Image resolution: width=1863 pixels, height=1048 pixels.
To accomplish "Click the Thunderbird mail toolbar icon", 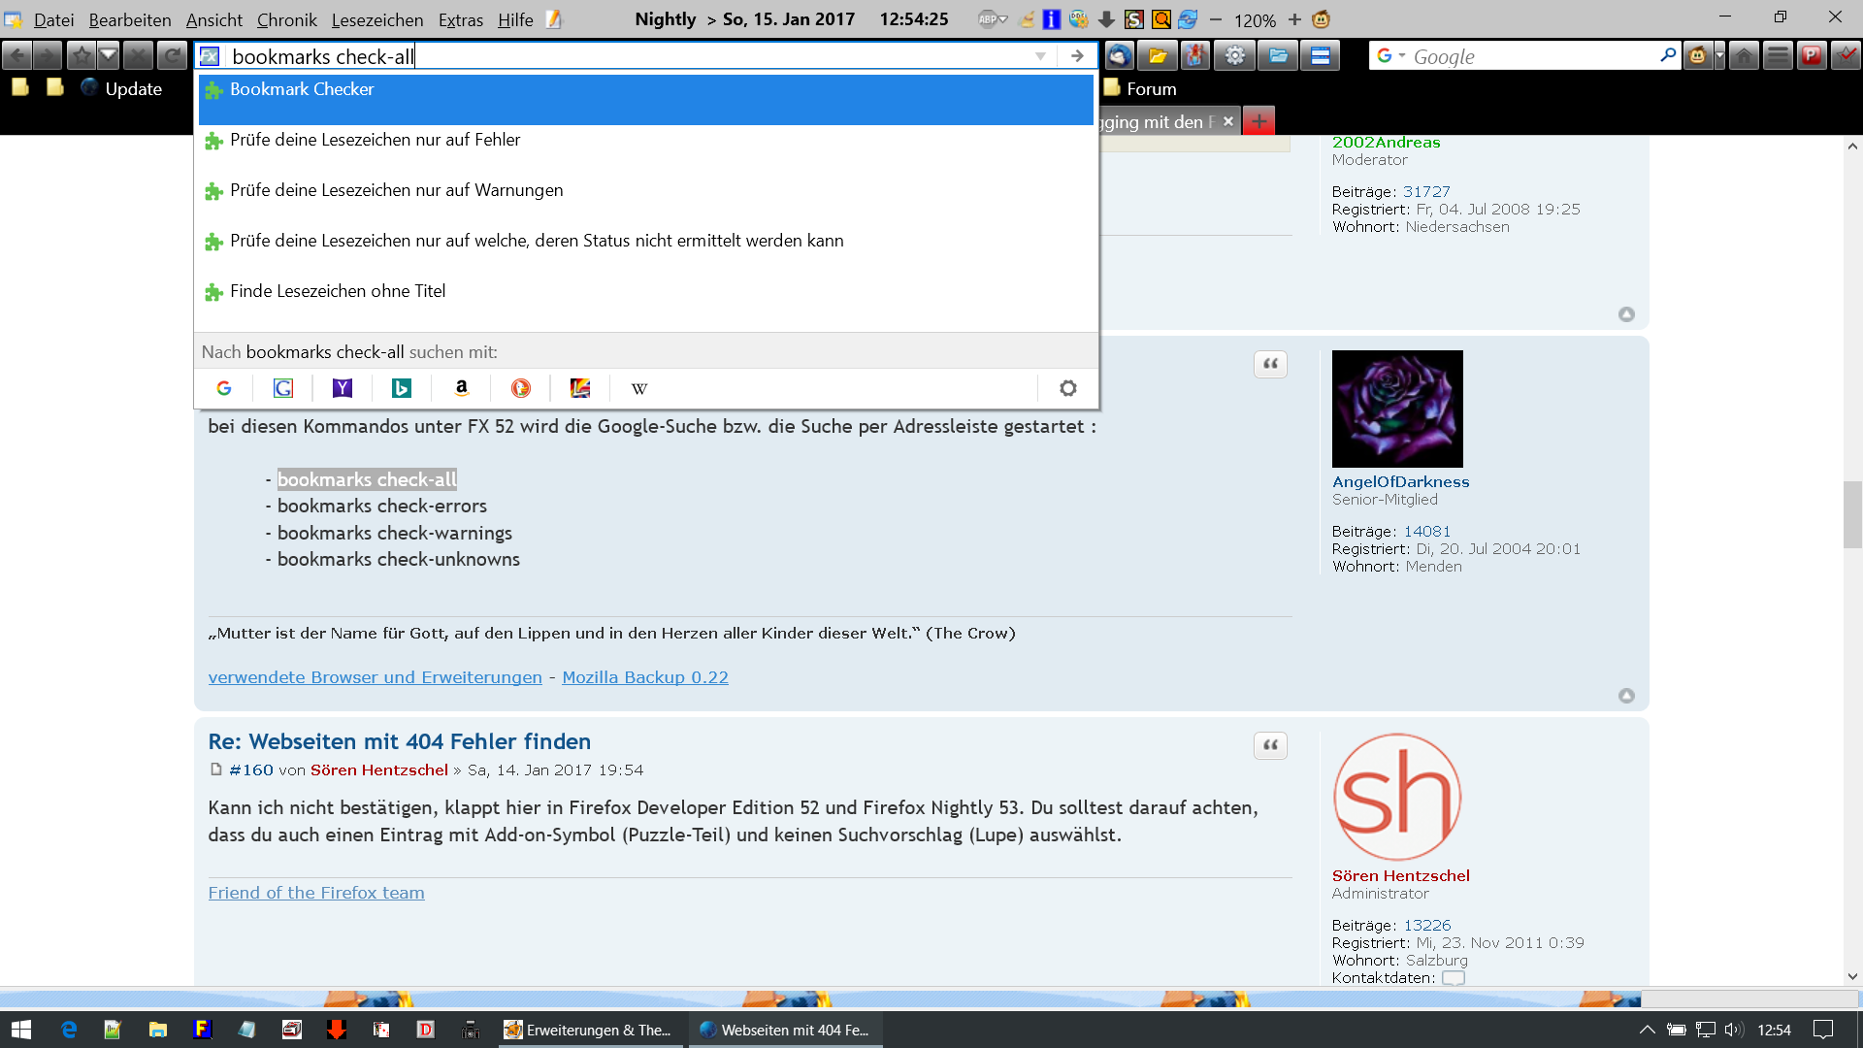I will click(x=1119, y=56).
